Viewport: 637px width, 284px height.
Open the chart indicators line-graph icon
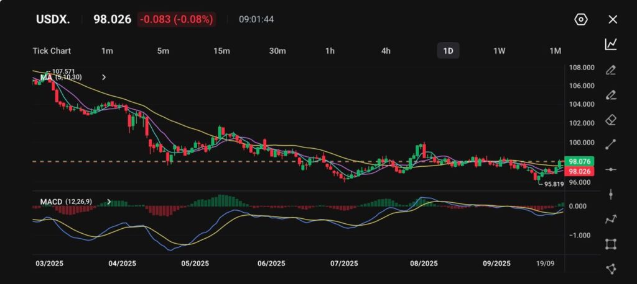click(611, 44)
